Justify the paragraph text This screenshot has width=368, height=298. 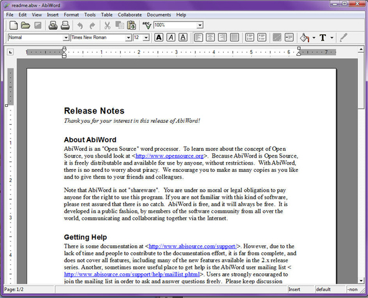[x=234, y=37]
